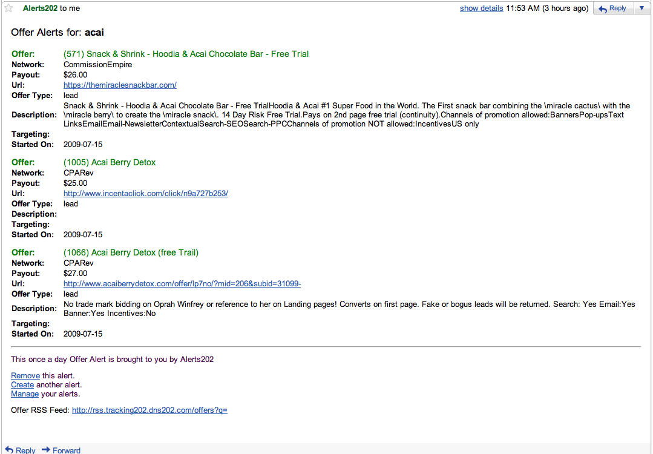Select the (1005) Acai Berry Detox title
Screen dimensions: 653x454
tap(110, 162)
